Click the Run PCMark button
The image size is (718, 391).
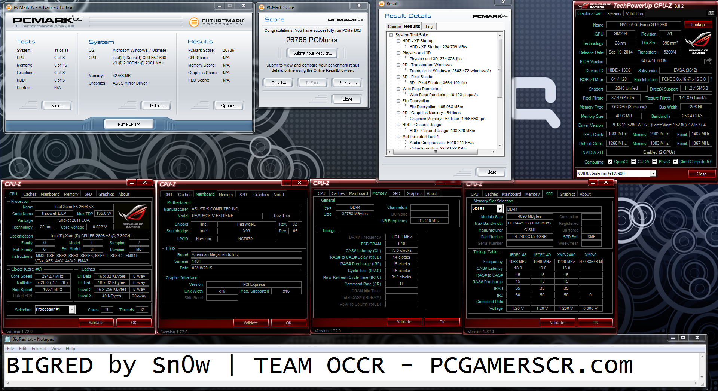(129, 124)
